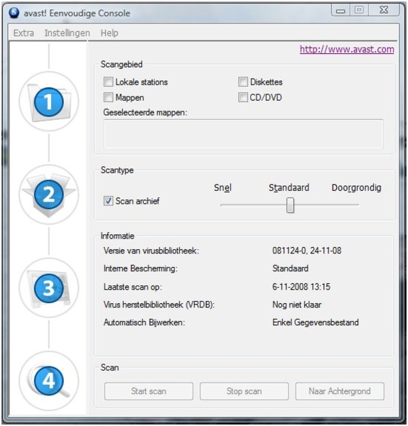Click the Interne Bescherming label
This screenshot has width=408, height=426.
click(141, 268)
